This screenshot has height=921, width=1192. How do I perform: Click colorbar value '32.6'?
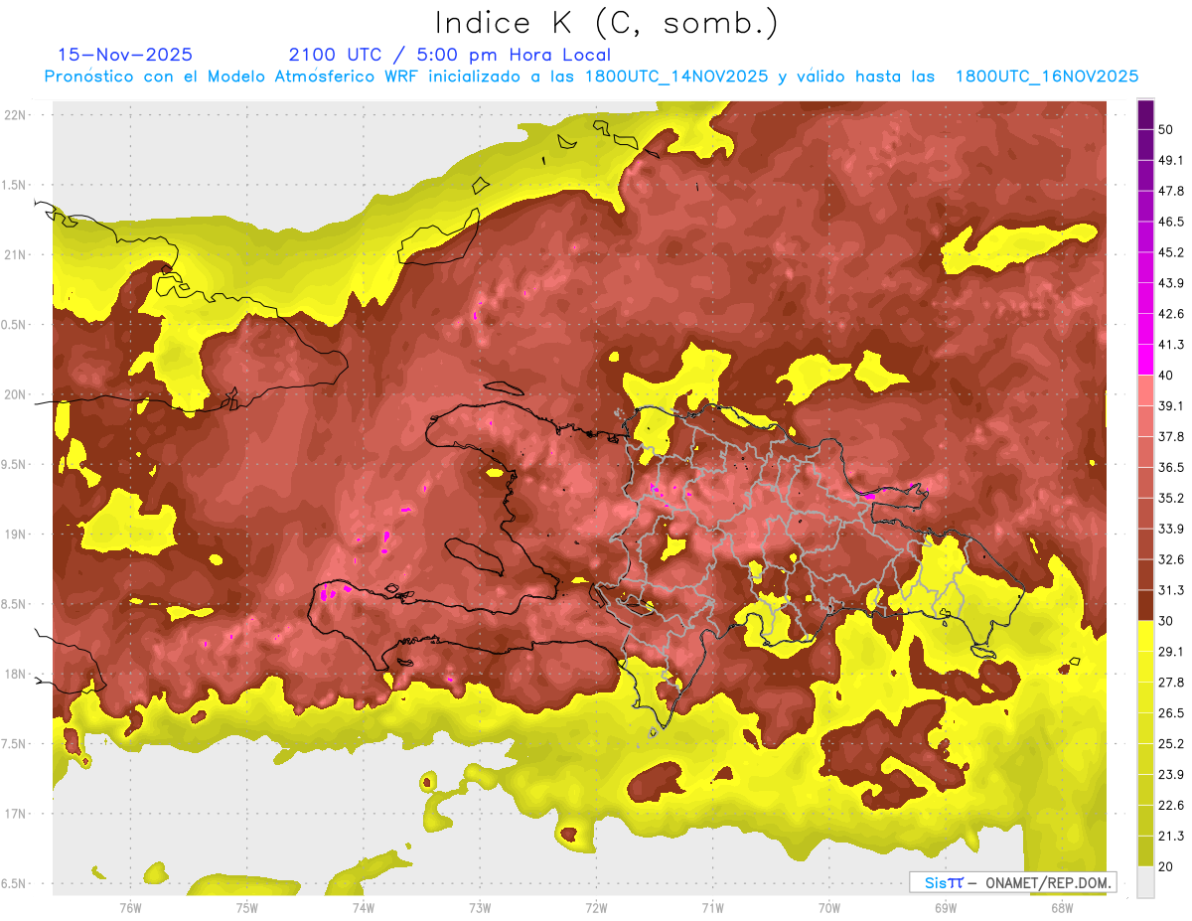1170,559
